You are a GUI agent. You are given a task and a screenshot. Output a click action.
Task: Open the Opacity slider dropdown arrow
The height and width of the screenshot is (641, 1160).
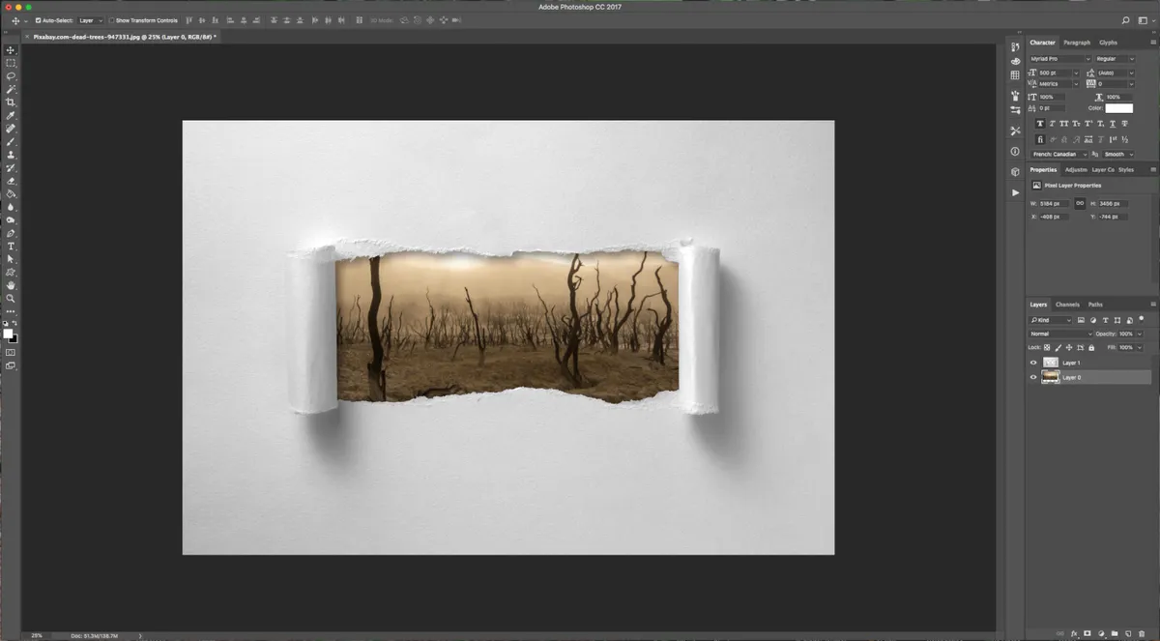click(1140, 334)
